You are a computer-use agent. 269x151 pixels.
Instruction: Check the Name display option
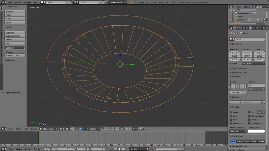(231, 112)
